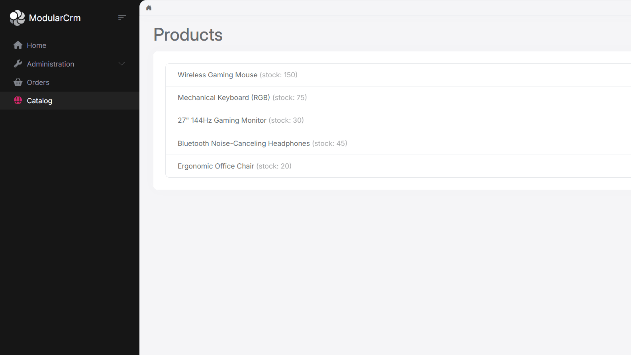Go to the Orders menu item
The height and width of the screenshot is (355, 631).
[x=70, y=82]
